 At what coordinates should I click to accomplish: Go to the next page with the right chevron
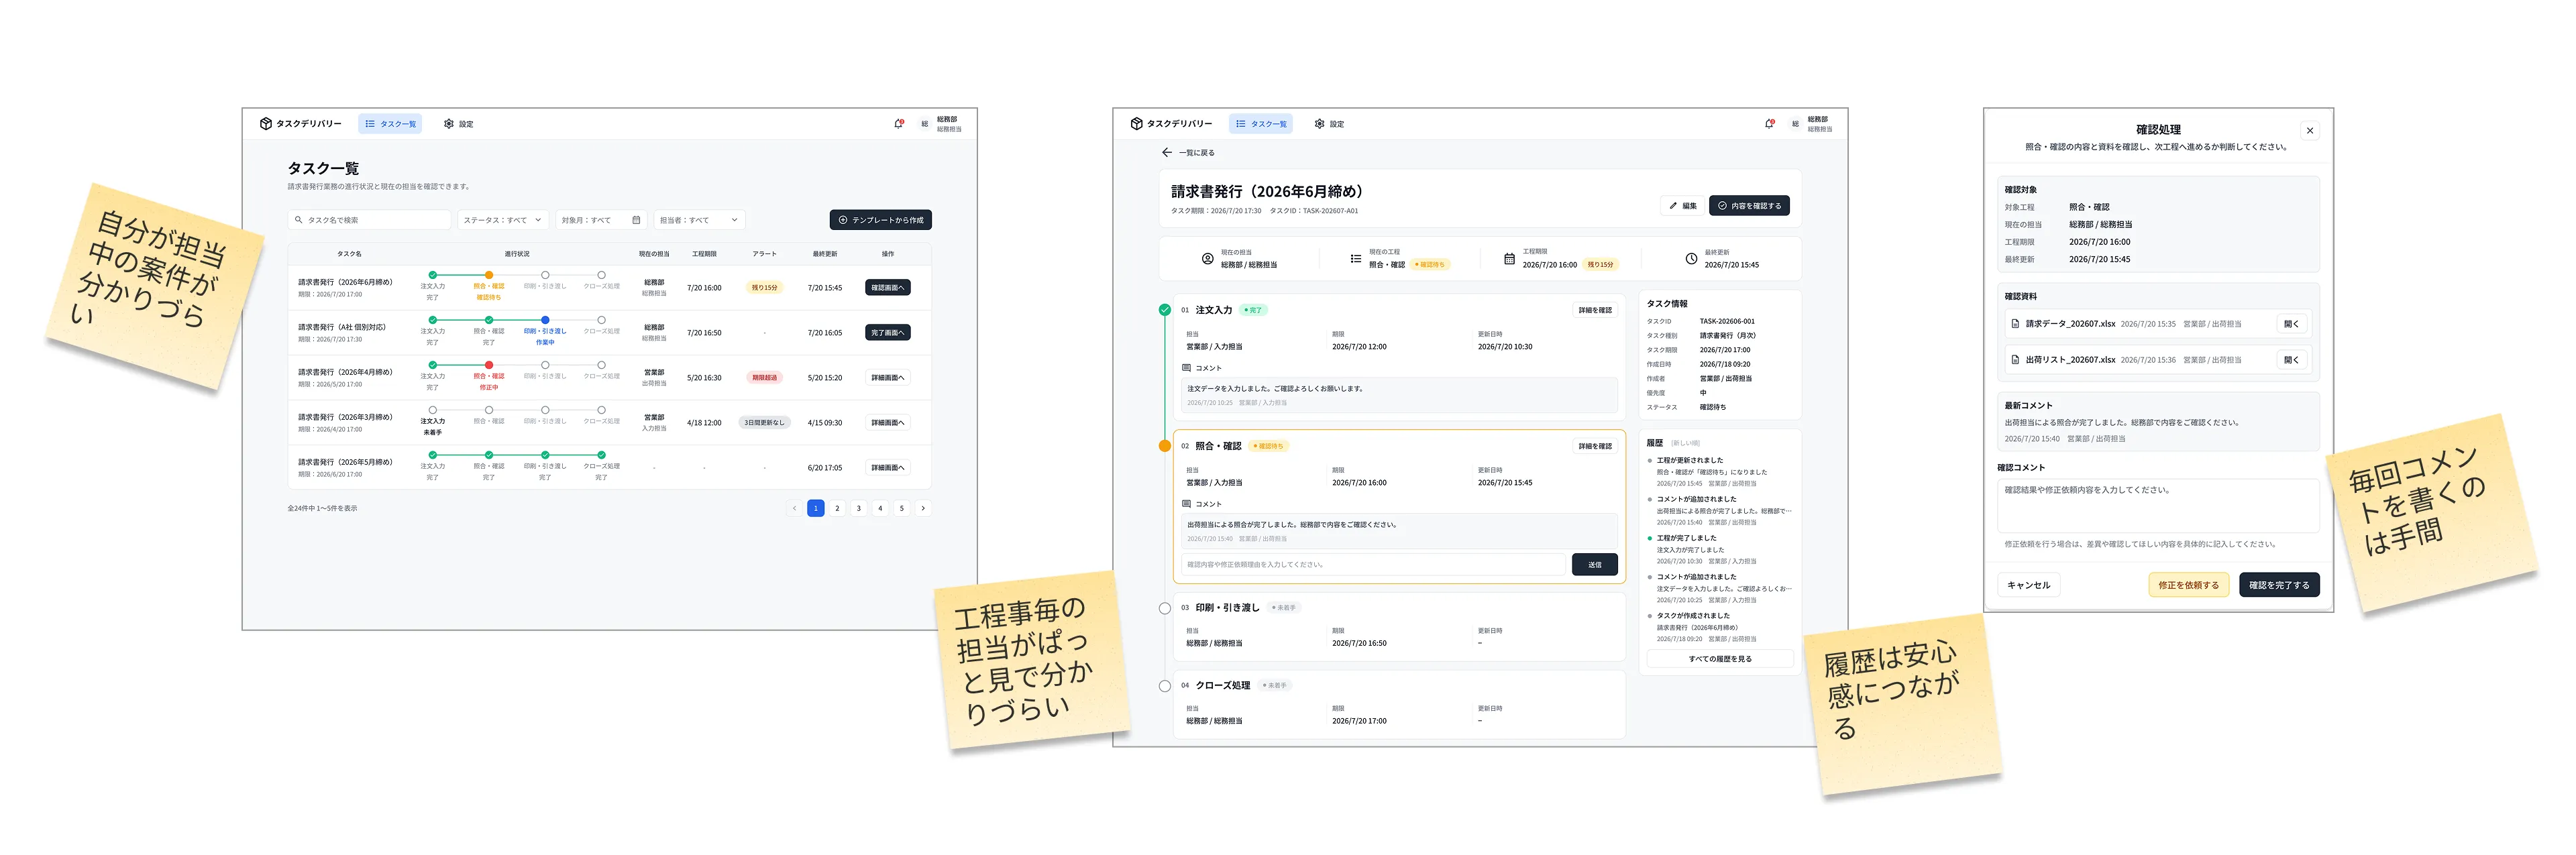point(923,508)
